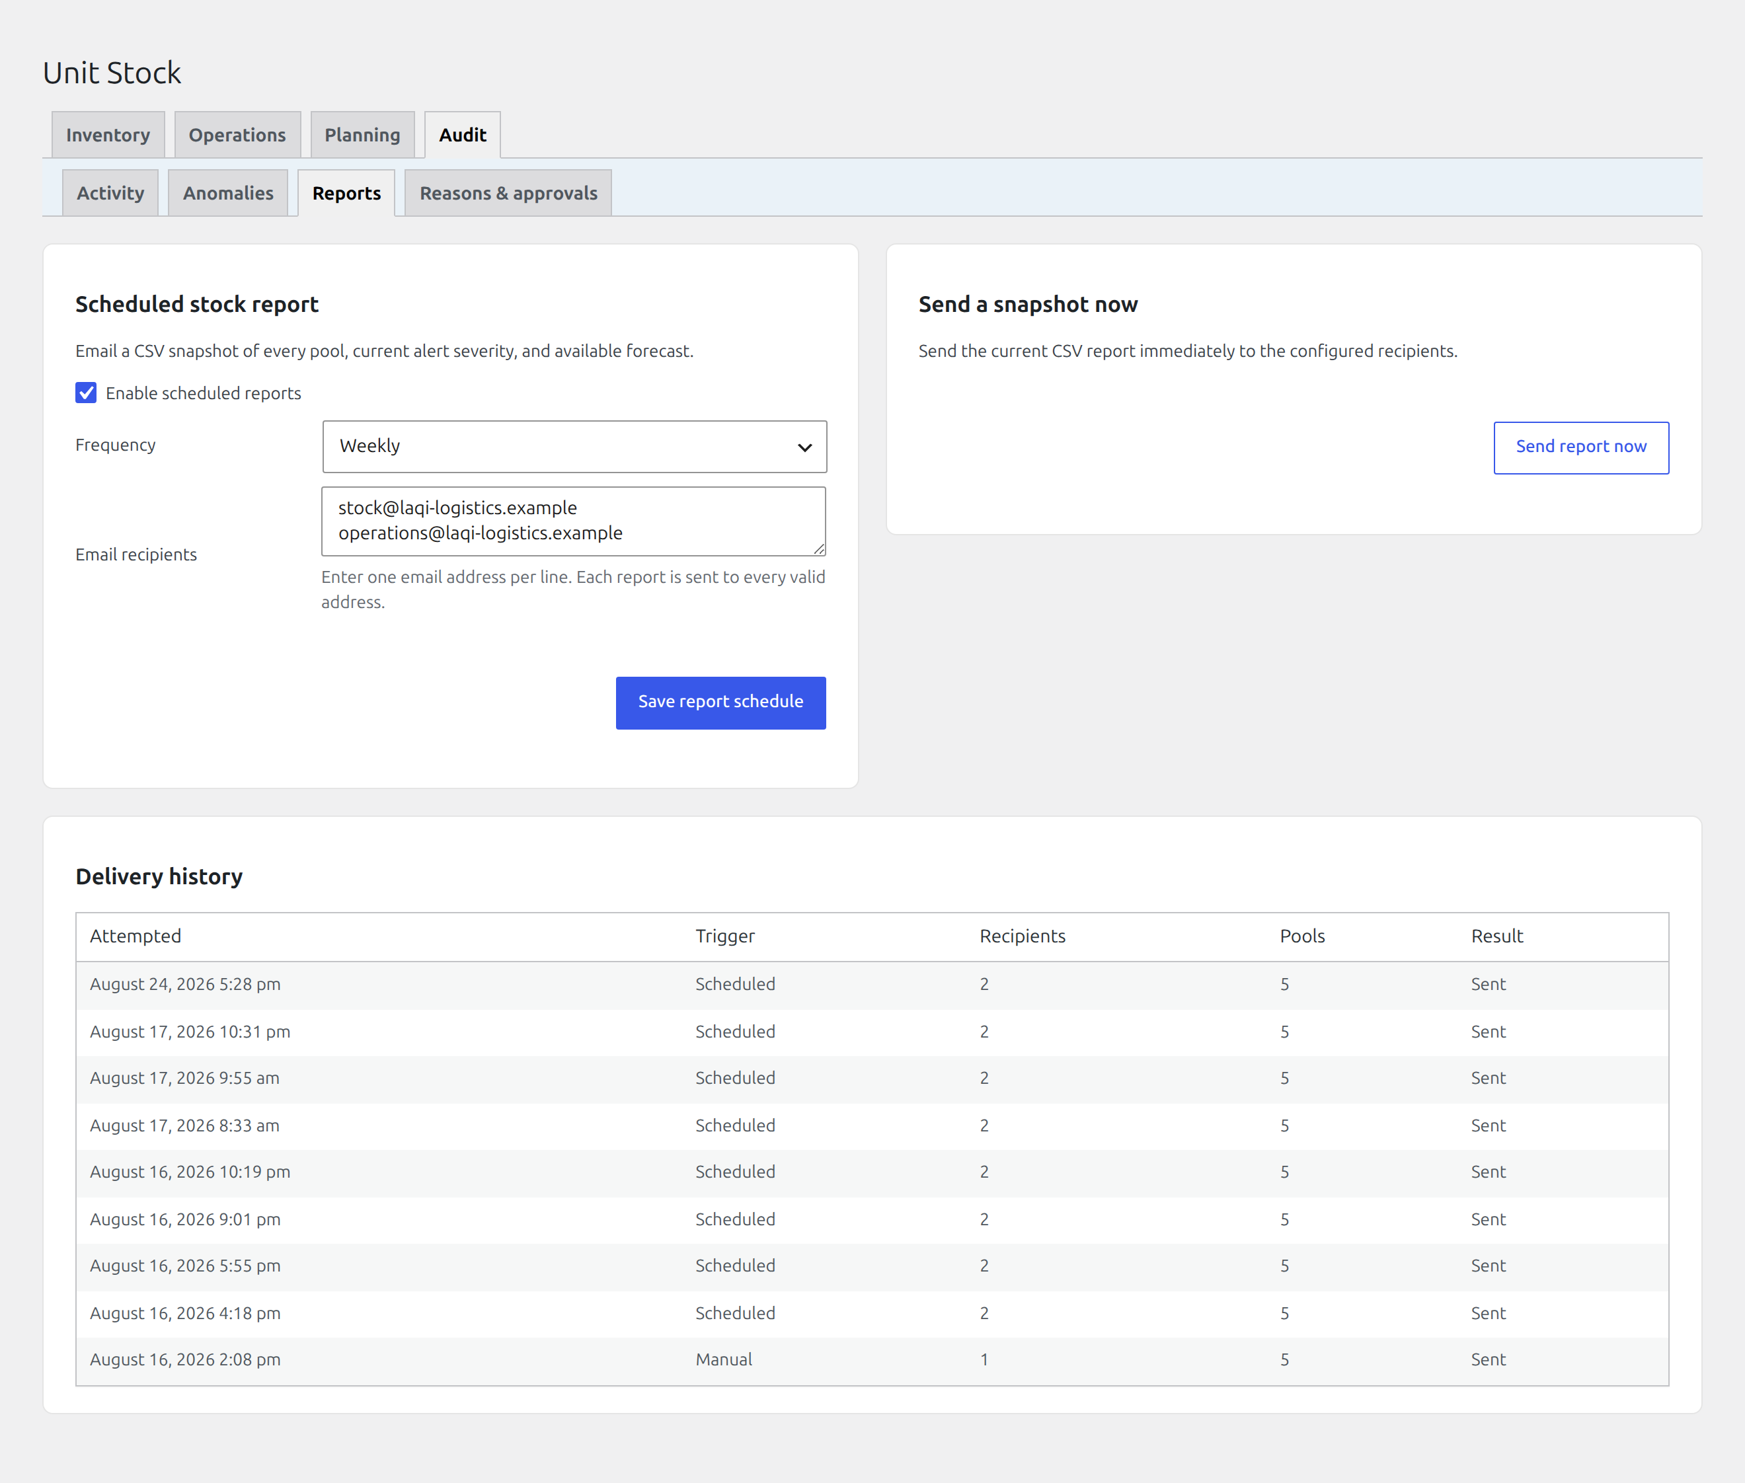This screenshot has height=1483, width=1745.
Task: Click the Scheduled trigger for August 16 4:18 pm
Action: coord(735,1313)
